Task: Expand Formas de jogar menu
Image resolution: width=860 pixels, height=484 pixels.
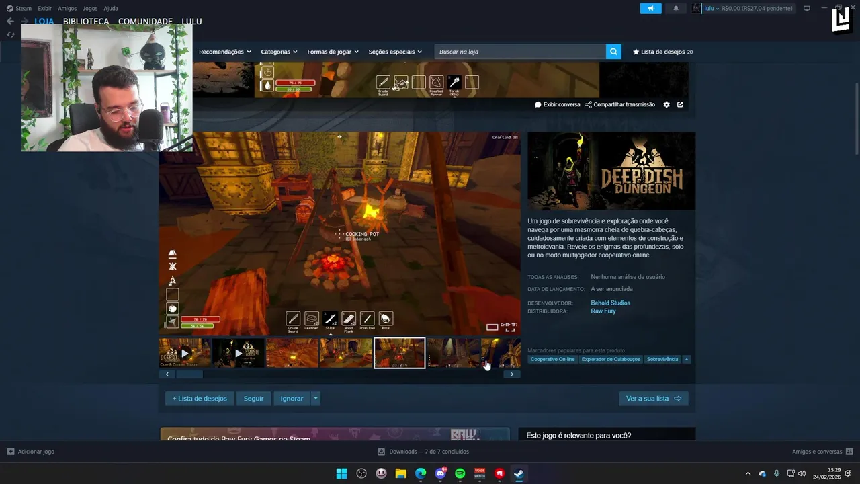Action: click(333, 52)
